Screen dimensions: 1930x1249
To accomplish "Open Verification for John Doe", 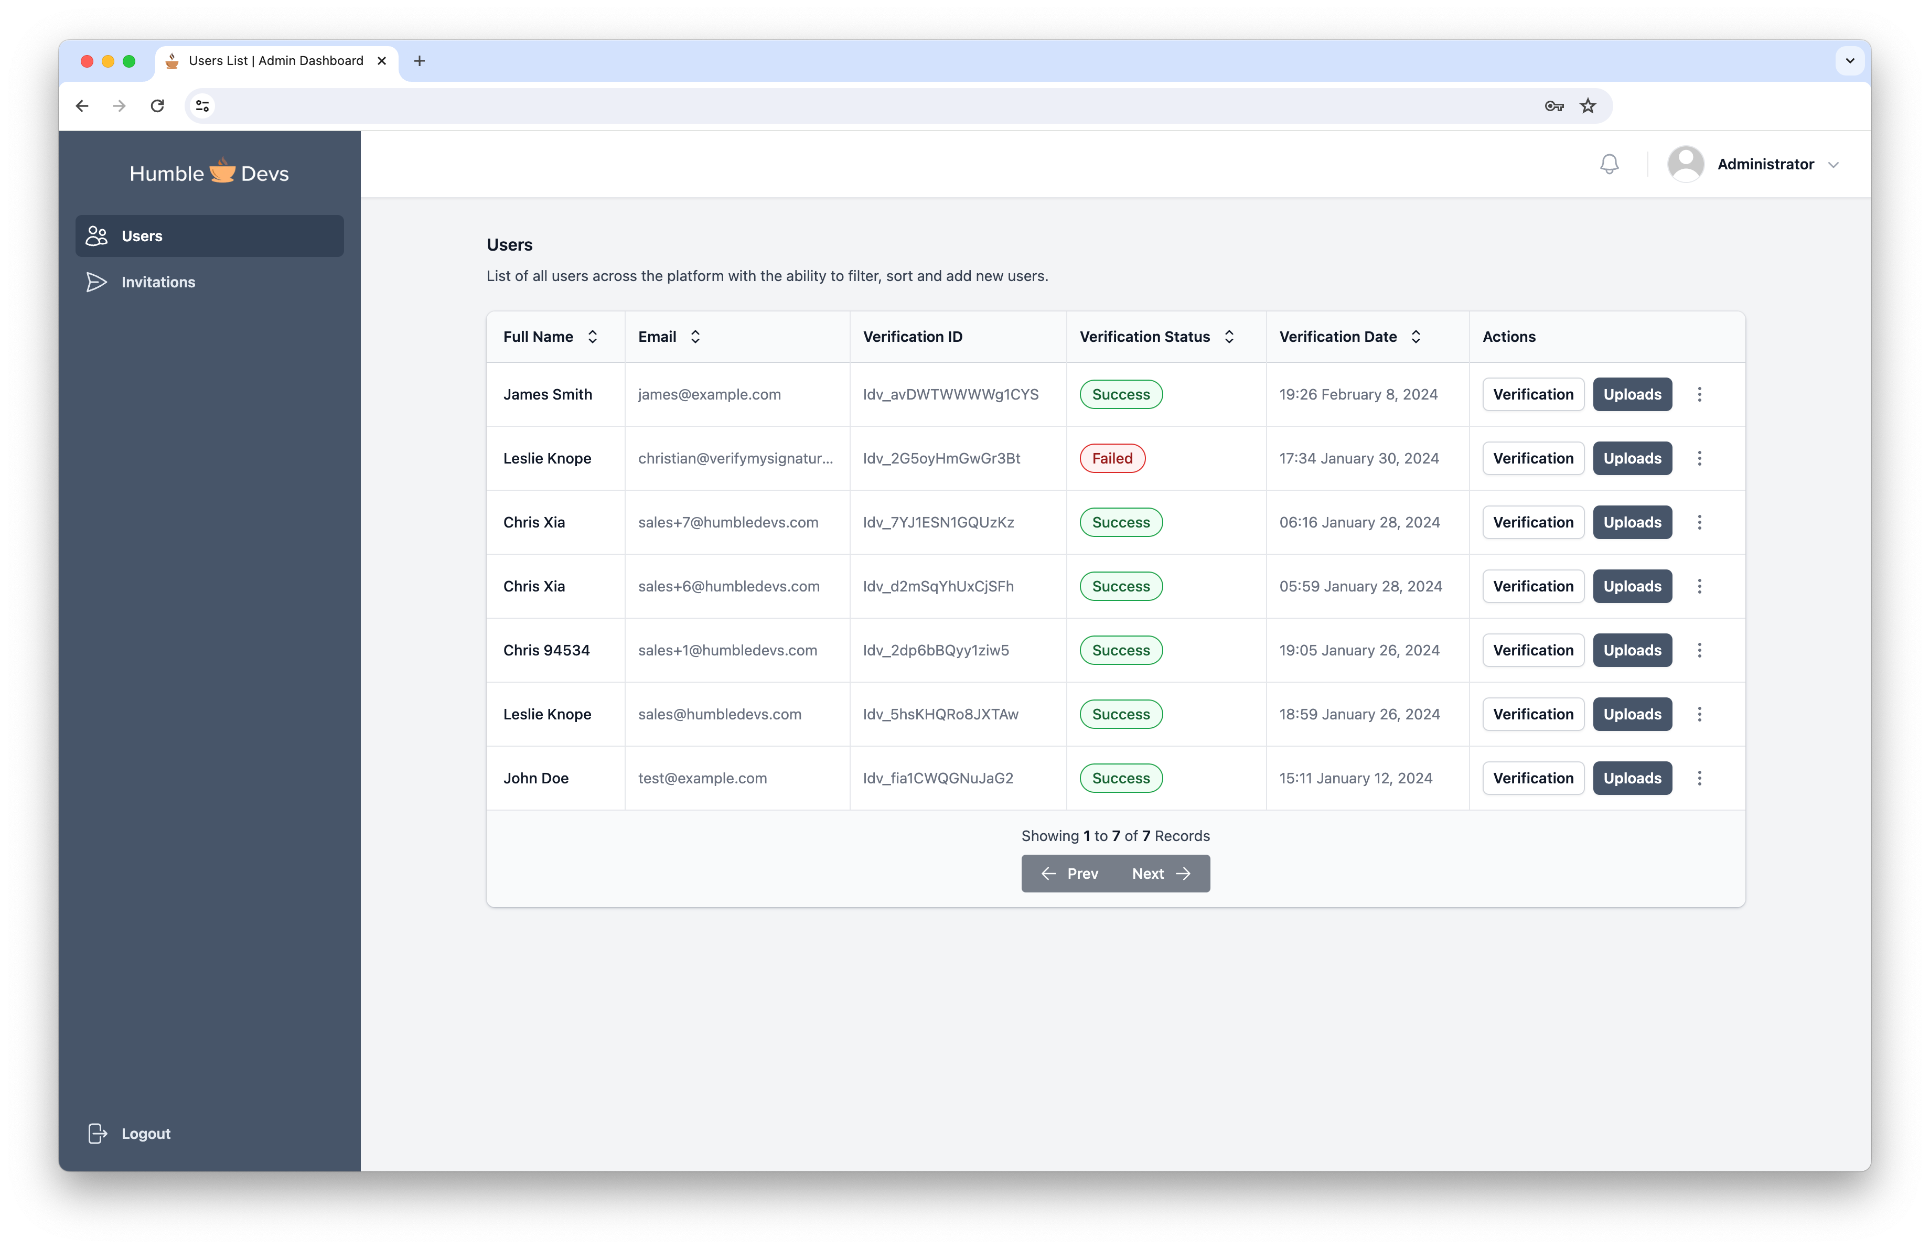I will tap(1532, 779).
